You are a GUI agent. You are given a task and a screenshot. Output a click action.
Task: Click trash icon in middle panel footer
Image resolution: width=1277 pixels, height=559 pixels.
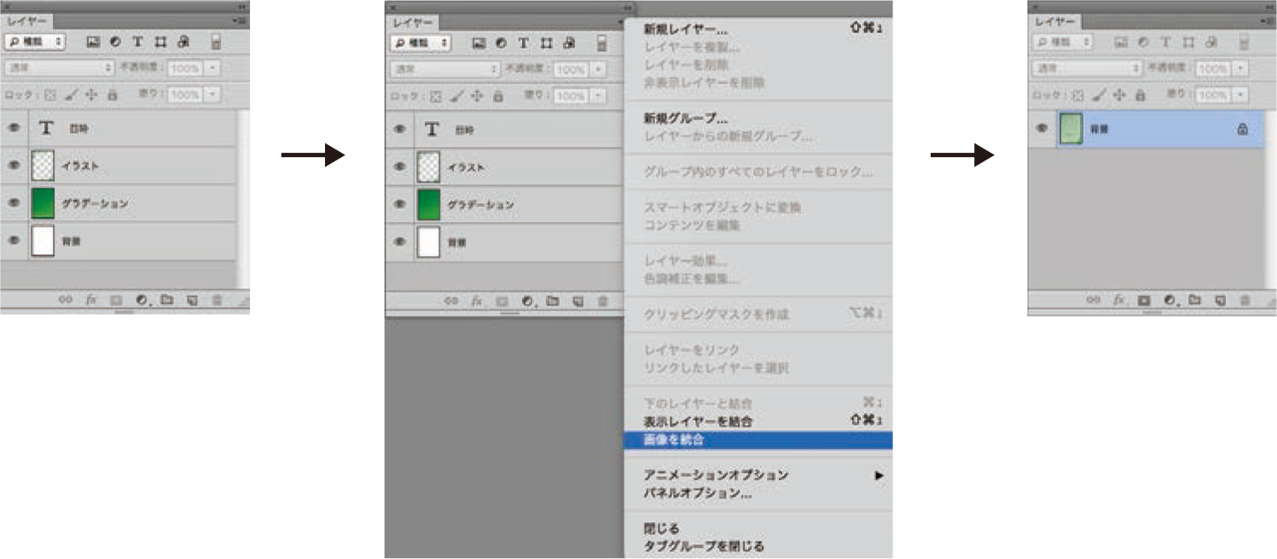click(x=603, y=301)
